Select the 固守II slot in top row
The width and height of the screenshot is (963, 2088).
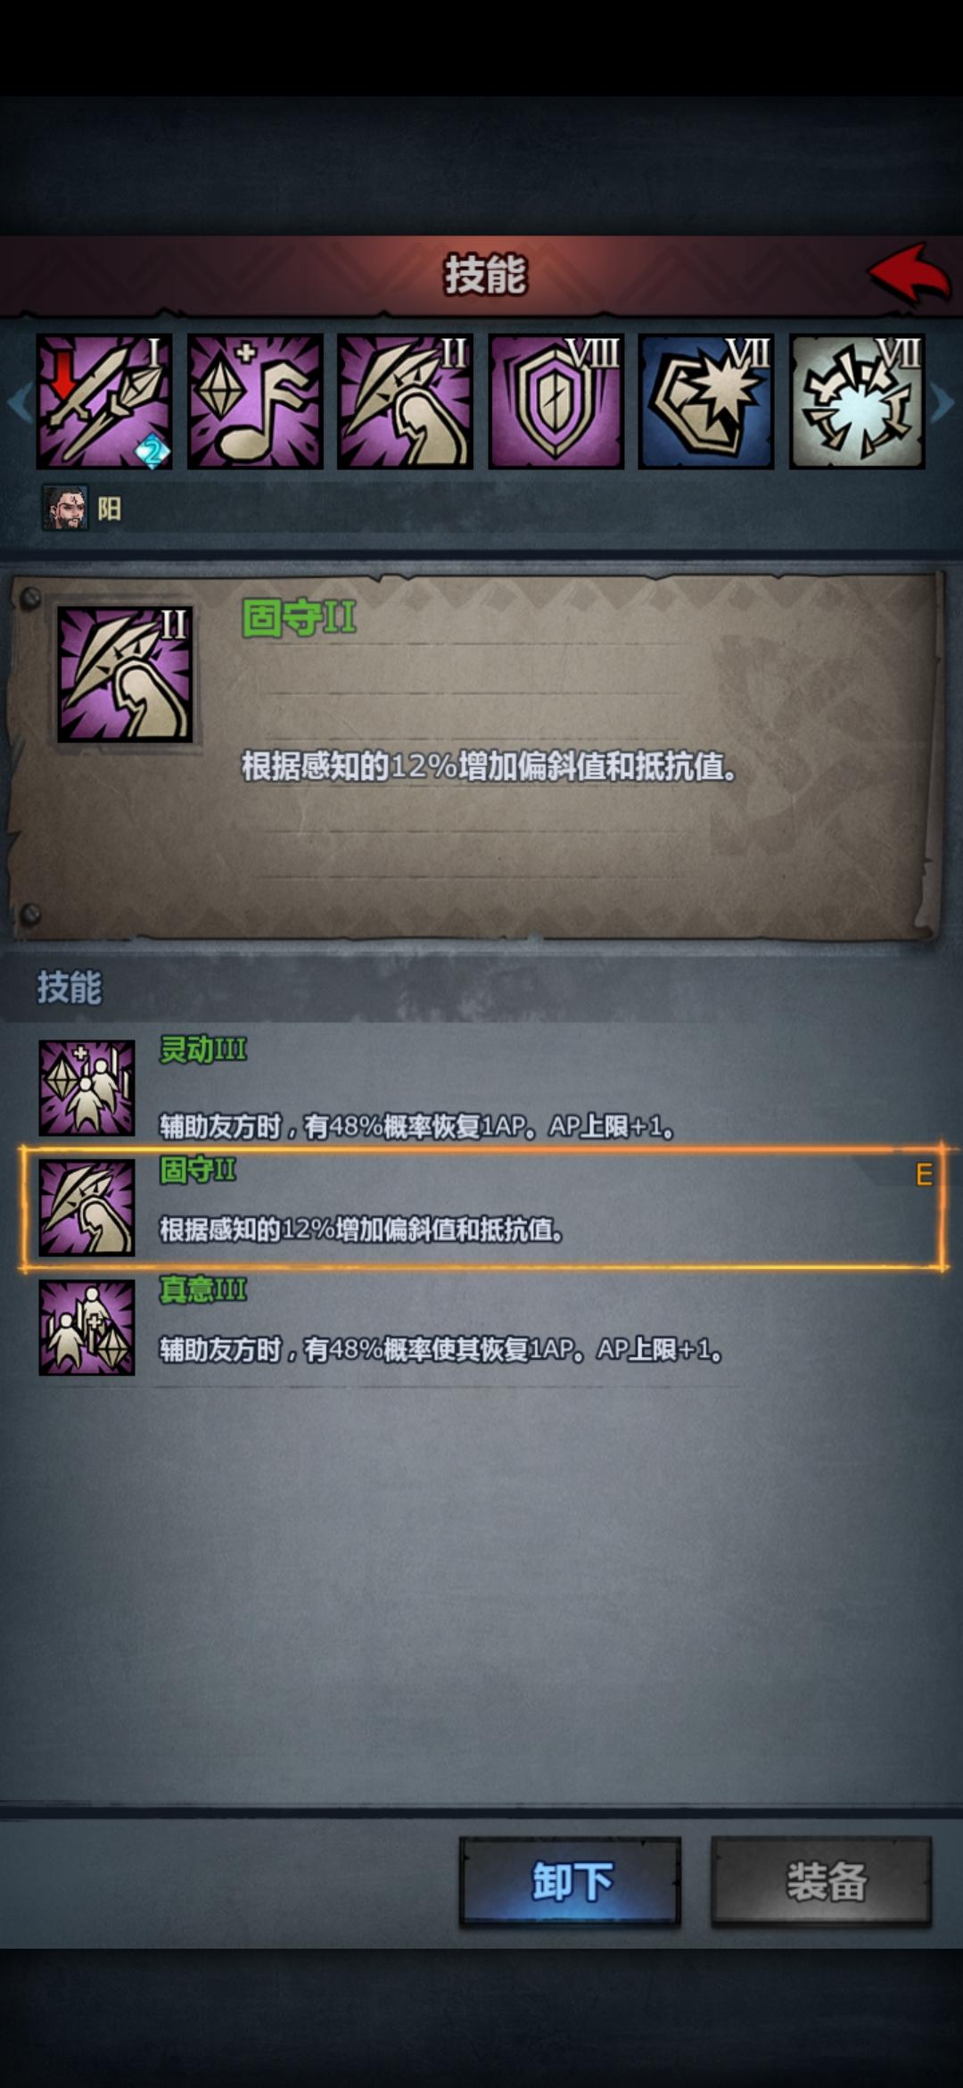[405, 402]
